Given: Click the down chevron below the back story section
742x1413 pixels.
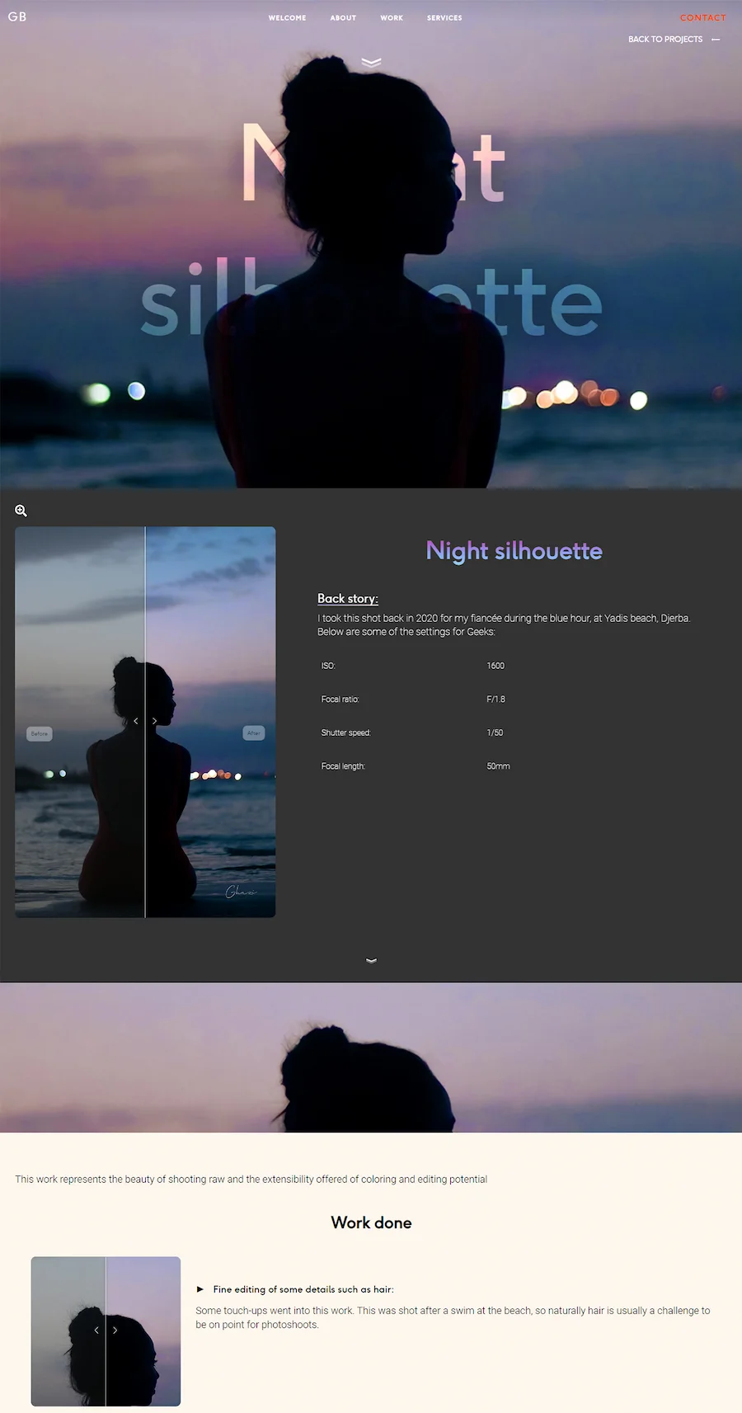Looking at the screenshot, I should click(371, 960).
